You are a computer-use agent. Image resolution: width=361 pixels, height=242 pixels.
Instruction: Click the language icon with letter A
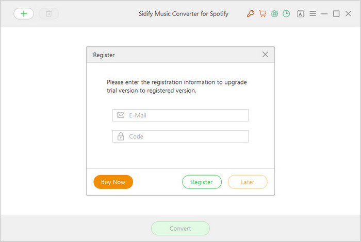click(x=301, y=14)
